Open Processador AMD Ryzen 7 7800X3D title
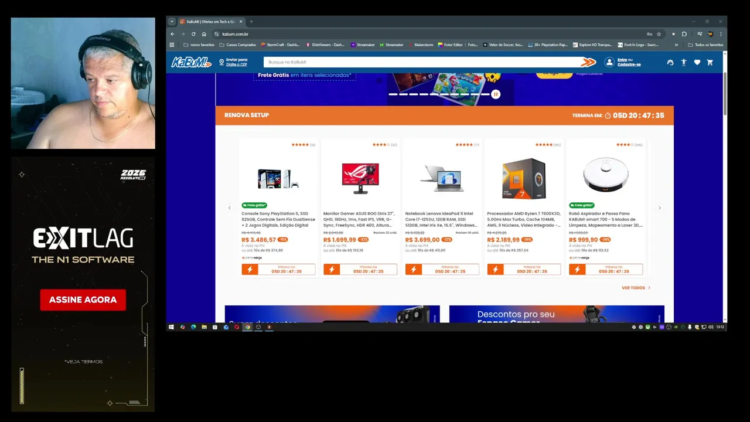 524,219
